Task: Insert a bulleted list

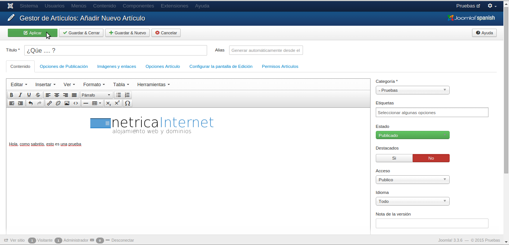Action: coord(119,95)
